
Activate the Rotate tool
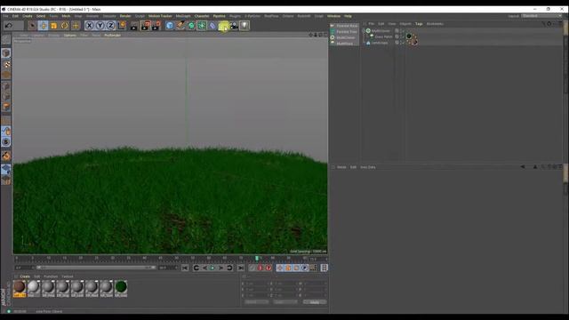(65, 26)
